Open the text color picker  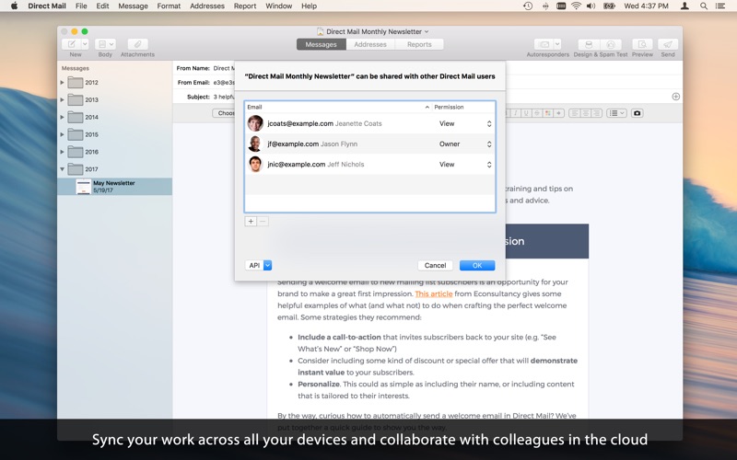click(x=547, y=113)
